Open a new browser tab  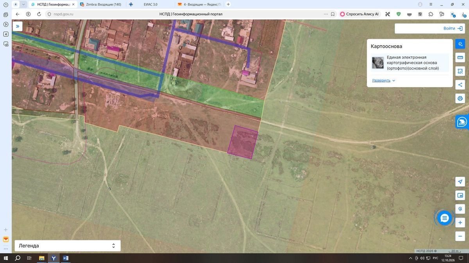pyautogui.click(x=228, y=4)
